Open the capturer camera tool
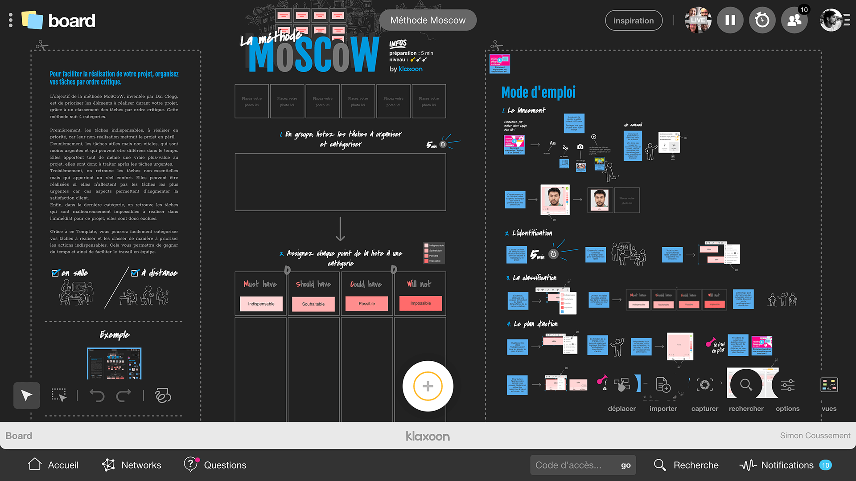 click(704, 385)
